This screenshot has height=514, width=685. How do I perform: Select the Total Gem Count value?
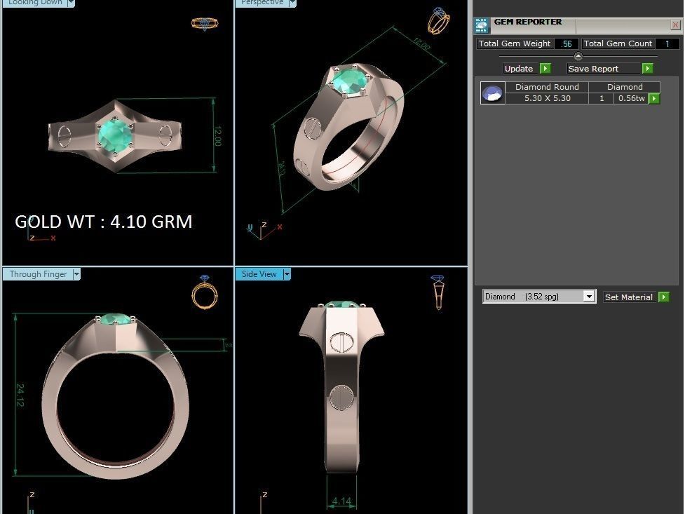coord(667,43)
